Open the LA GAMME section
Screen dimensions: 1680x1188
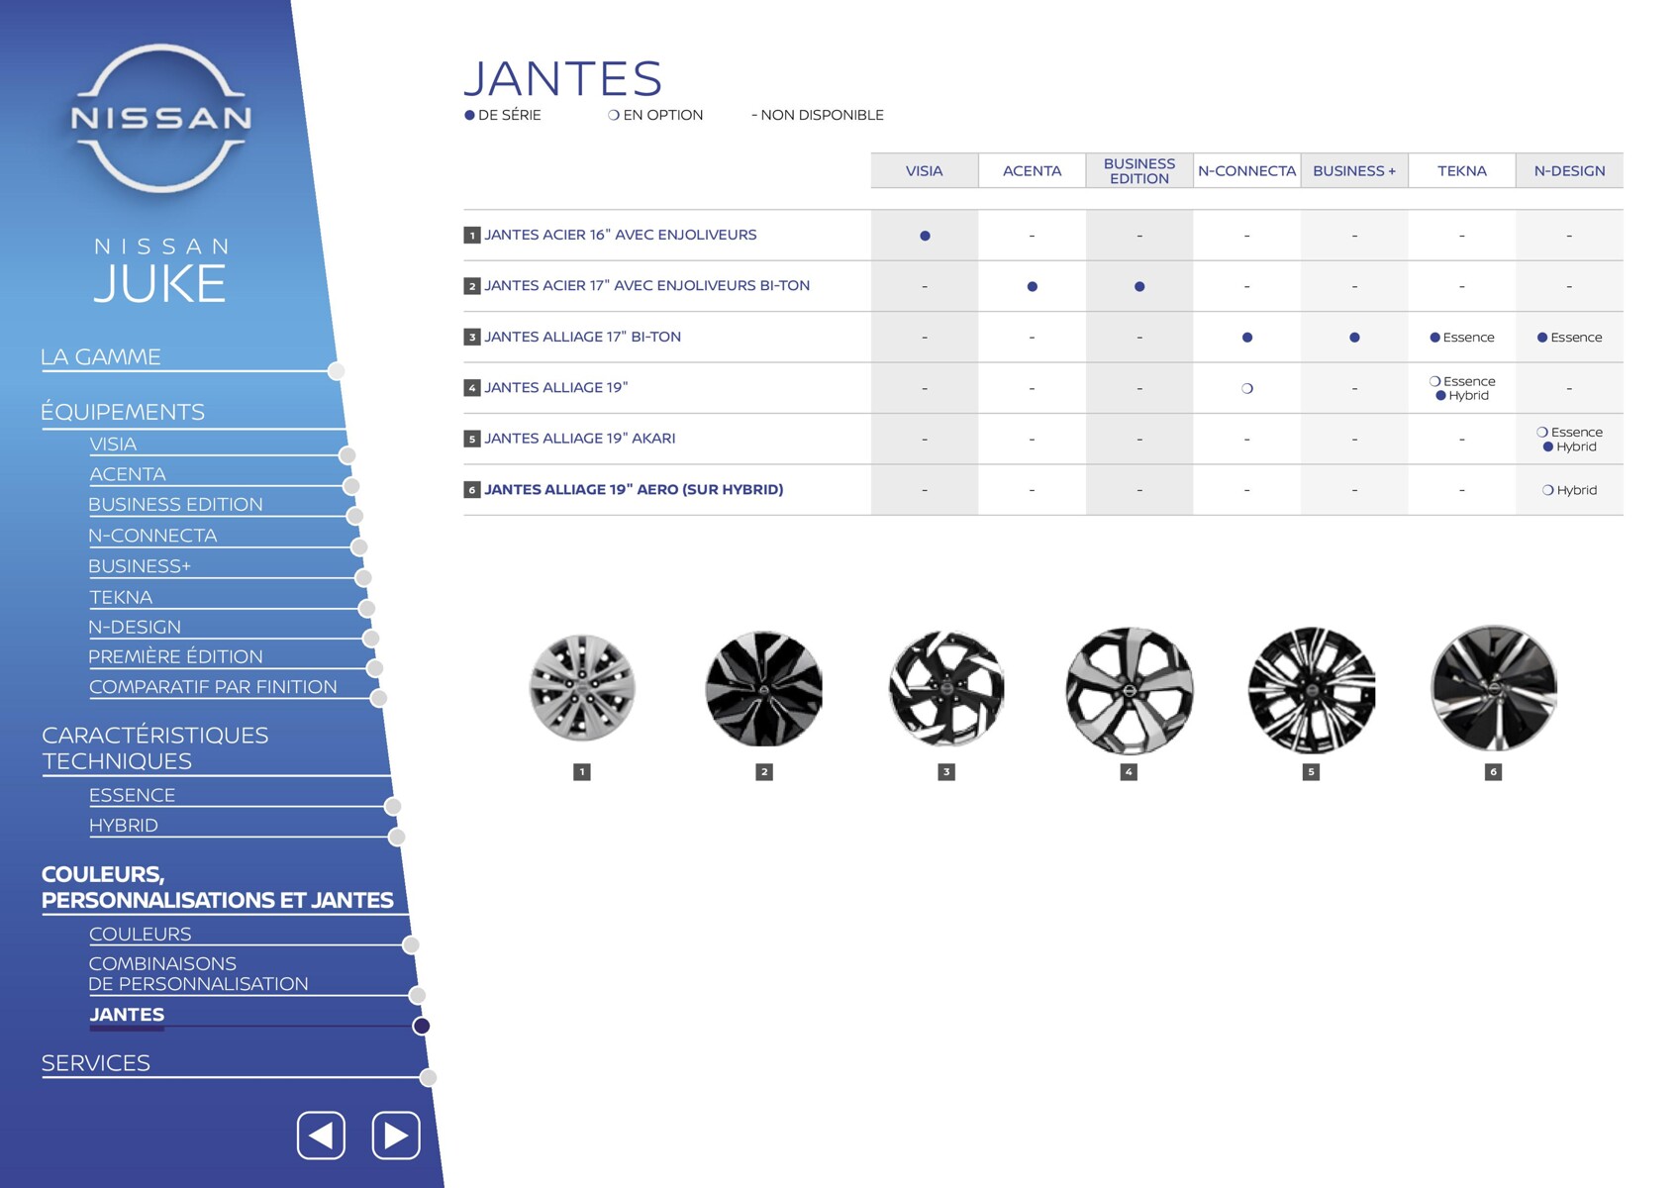(x=101, y=356)
